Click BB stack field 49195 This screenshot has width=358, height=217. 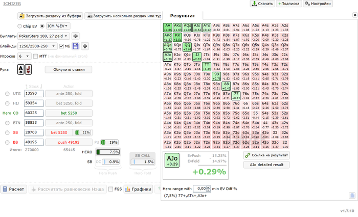tap(34, 143)
